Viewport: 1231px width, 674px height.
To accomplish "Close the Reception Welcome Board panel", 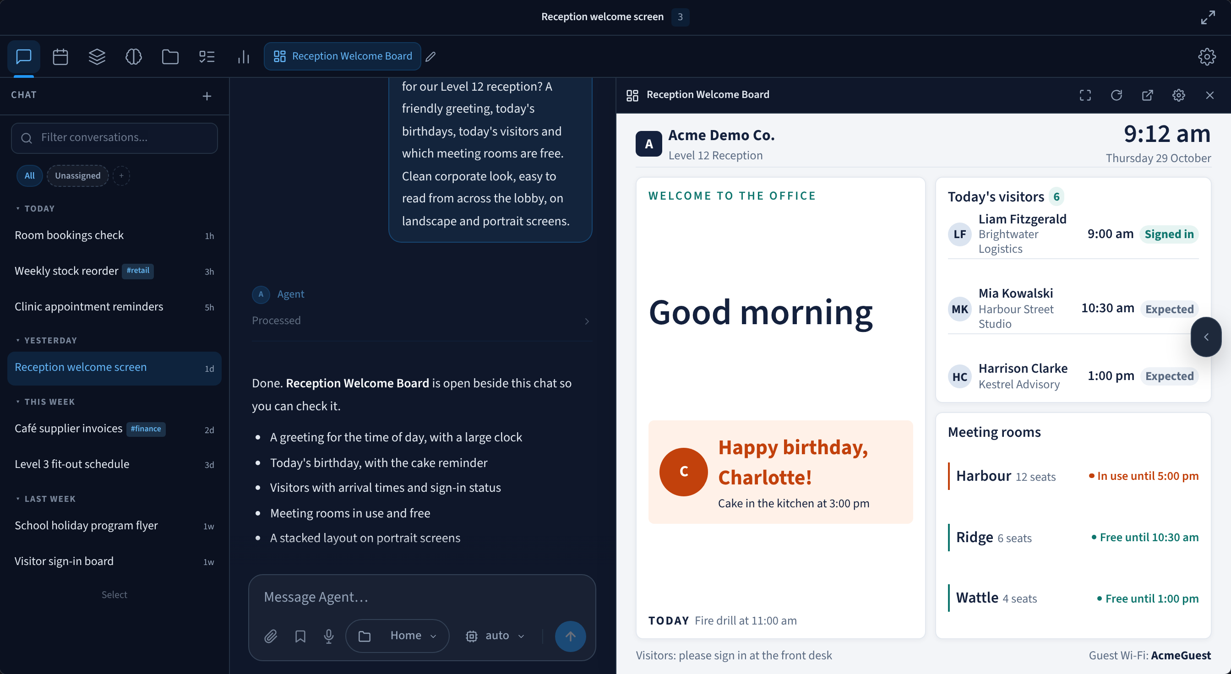I will click(1210, 95).
